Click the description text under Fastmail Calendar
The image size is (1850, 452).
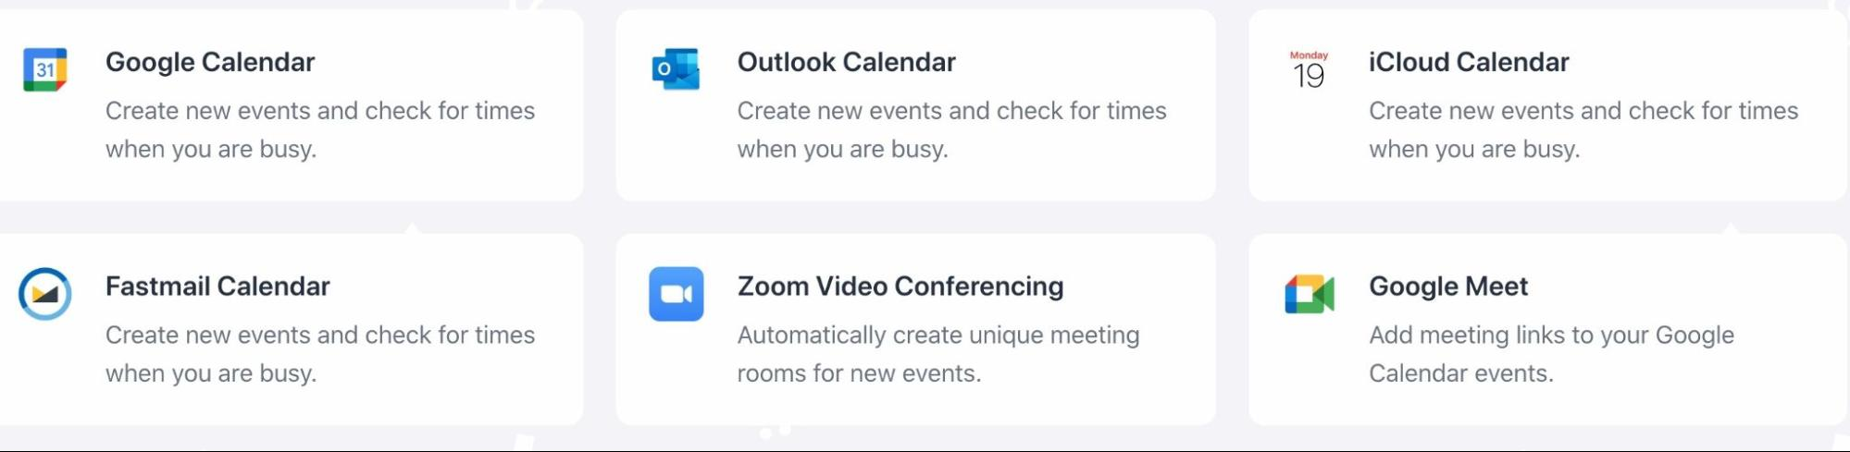(319, 354)
